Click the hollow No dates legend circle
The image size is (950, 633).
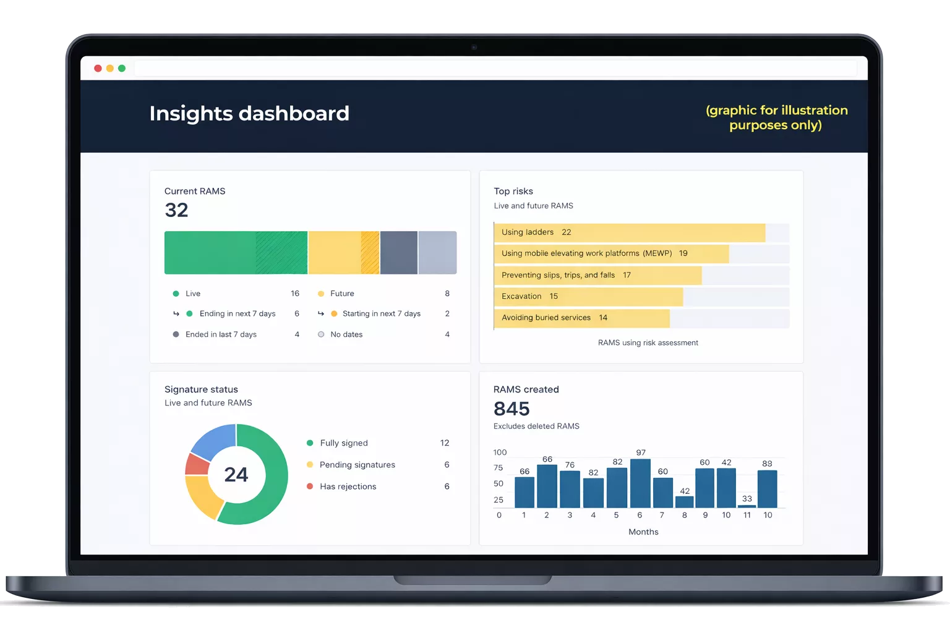[x=321, y=334]
